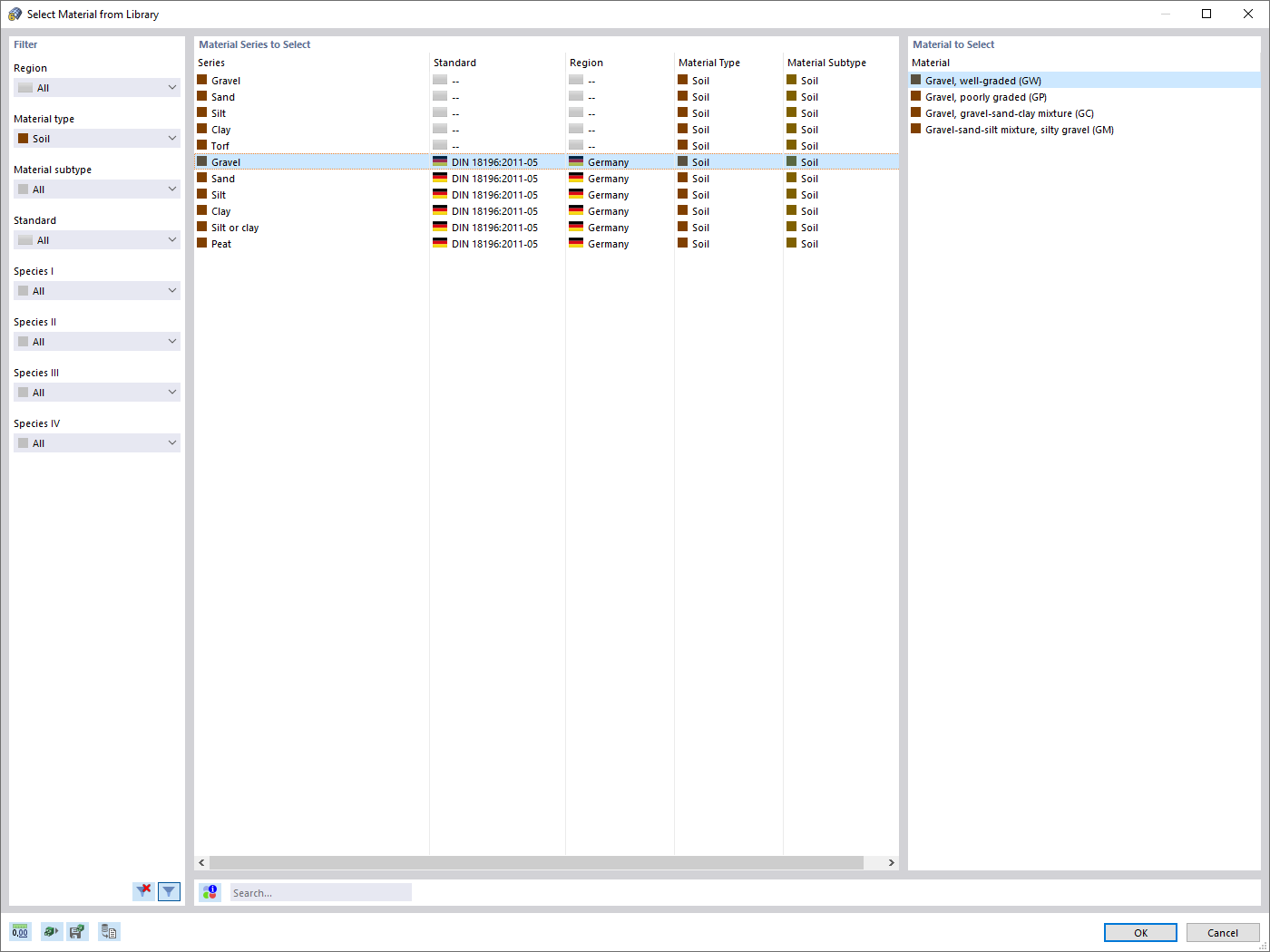Open the Standard filter dropdown

pos(97,240)
